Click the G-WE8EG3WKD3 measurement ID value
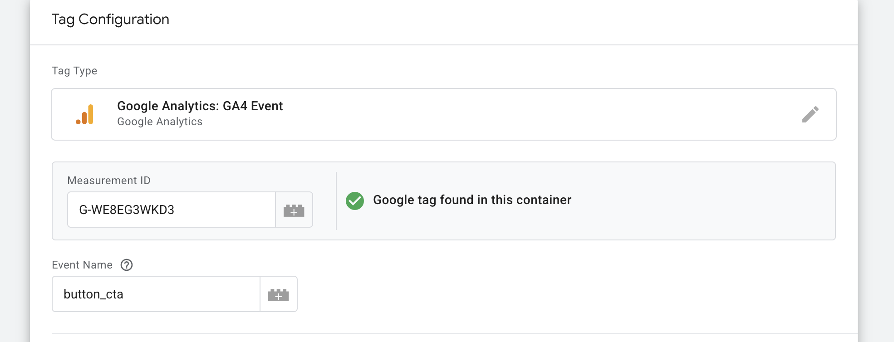 tap(127, 210)
